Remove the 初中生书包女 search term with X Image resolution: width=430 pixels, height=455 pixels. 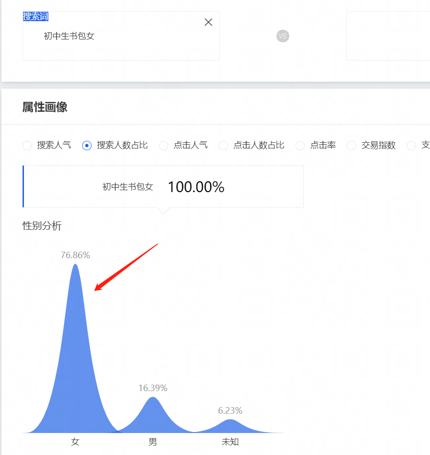[x=208, y=22]
